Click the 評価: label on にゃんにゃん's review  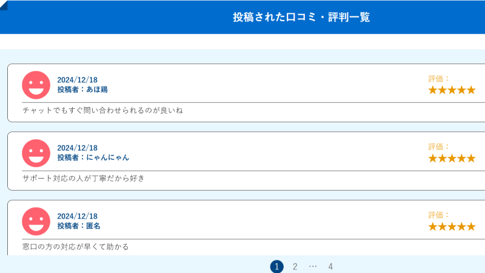tap(438, 146)
